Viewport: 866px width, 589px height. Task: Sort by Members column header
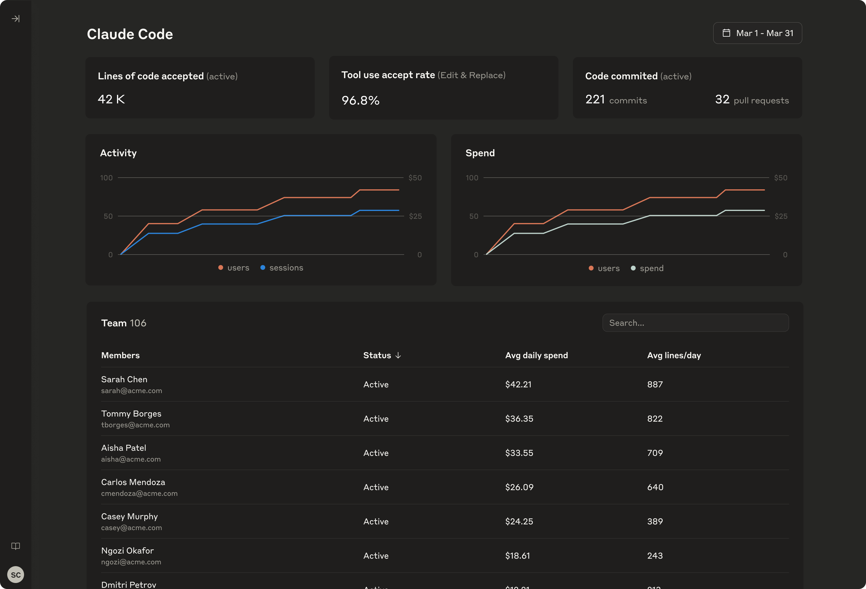[x=120, y=355]
